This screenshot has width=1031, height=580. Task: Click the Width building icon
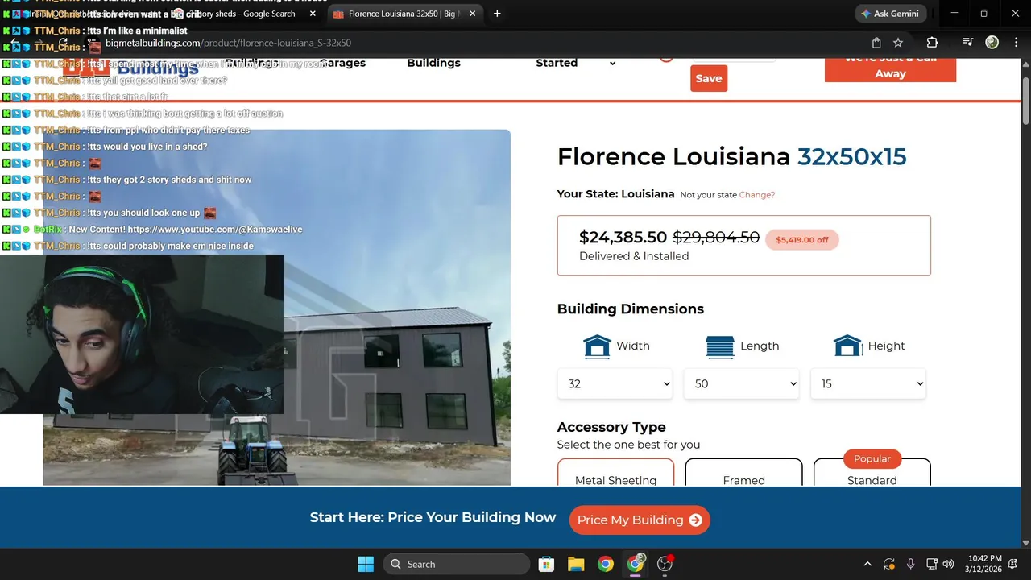597,346
